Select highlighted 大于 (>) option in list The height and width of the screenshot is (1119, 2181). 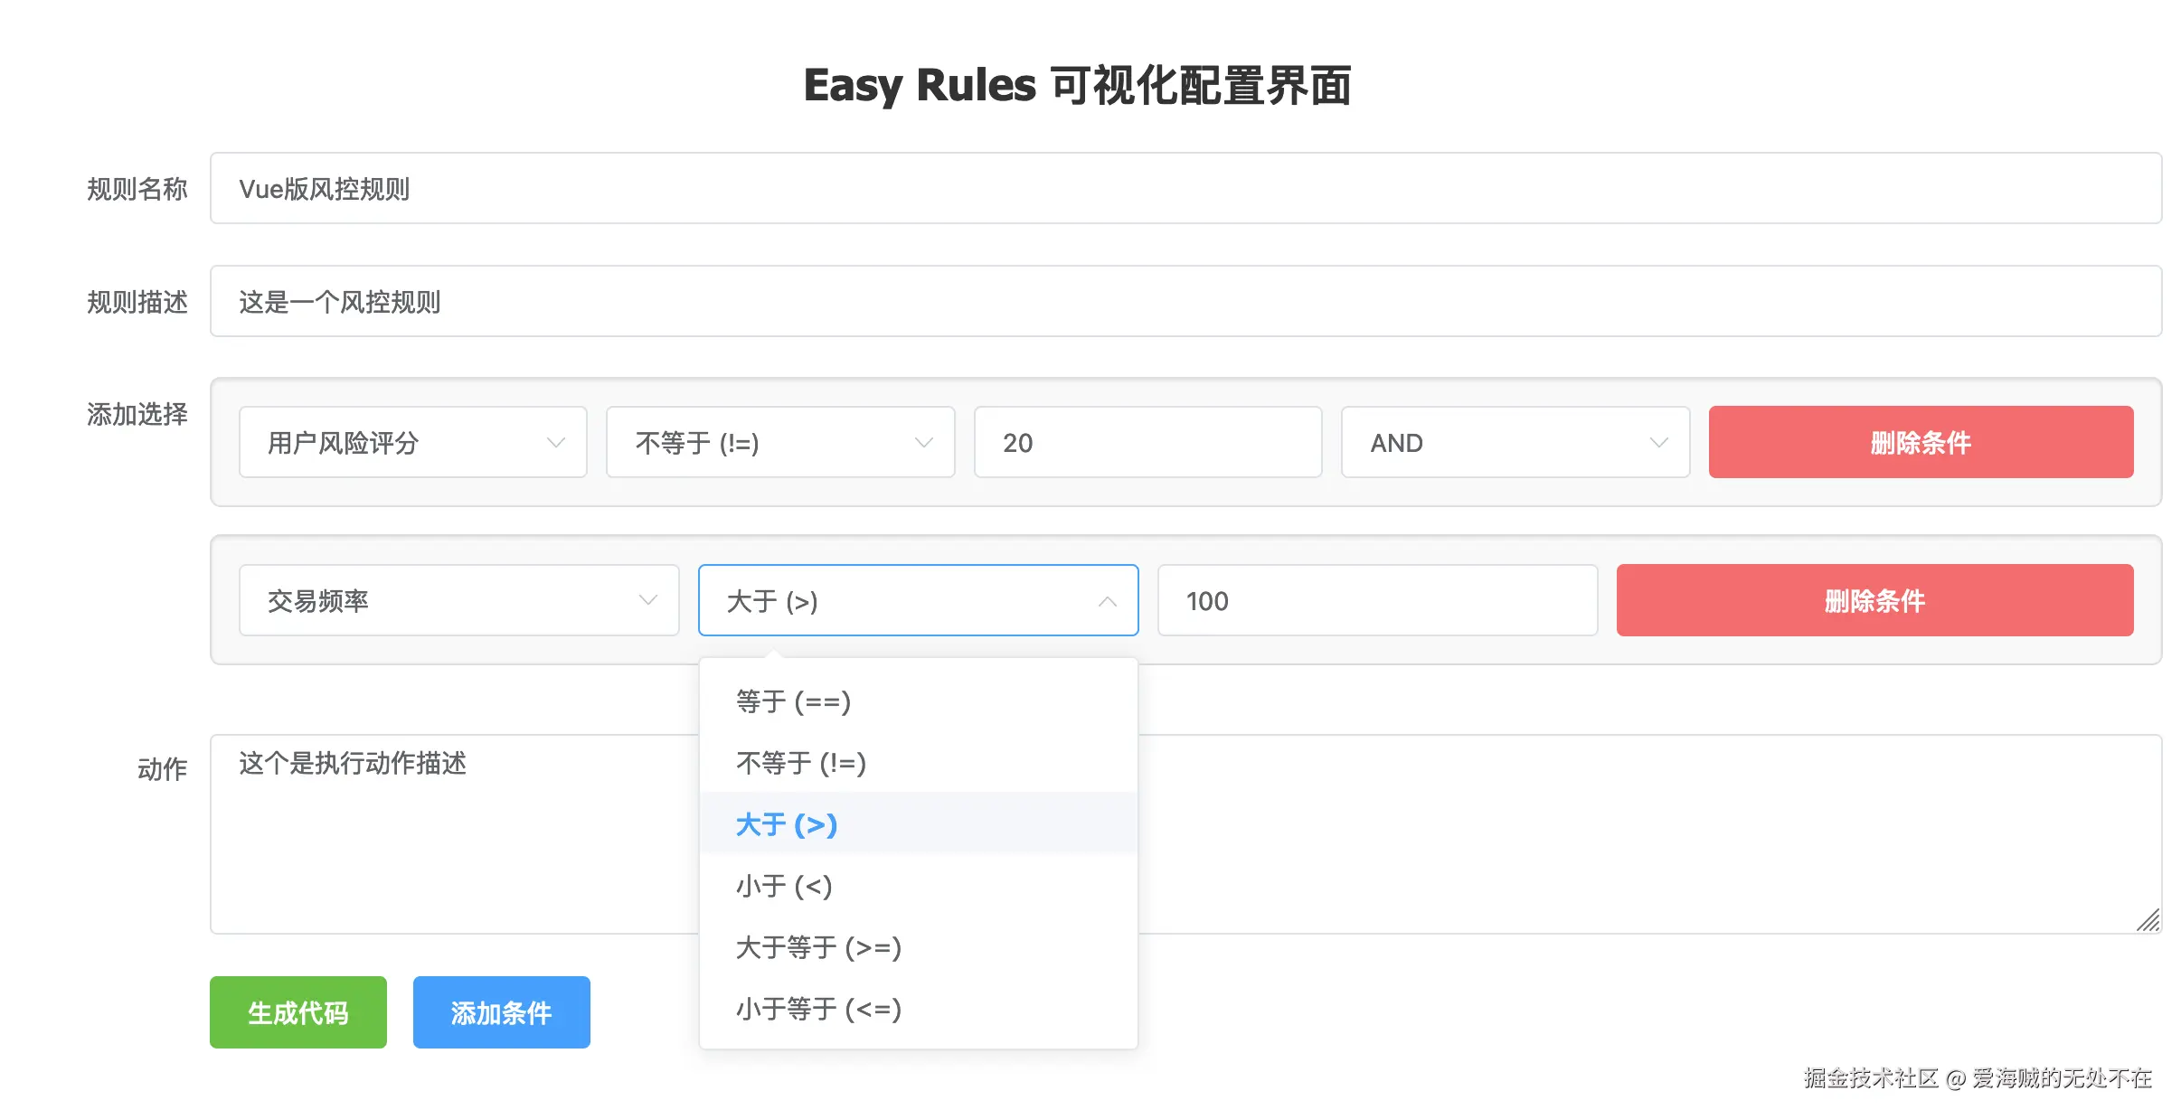point(787,824)
